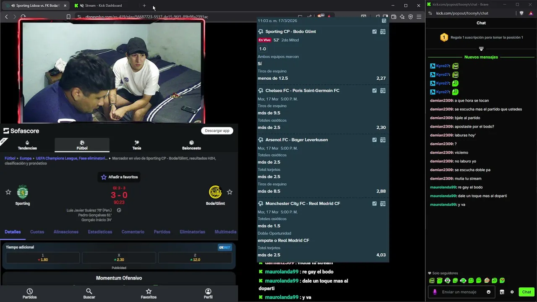This screenshot has height=302, width=537.
Task: Click Europa breadcrumb link
Action: tap(26, 159)
